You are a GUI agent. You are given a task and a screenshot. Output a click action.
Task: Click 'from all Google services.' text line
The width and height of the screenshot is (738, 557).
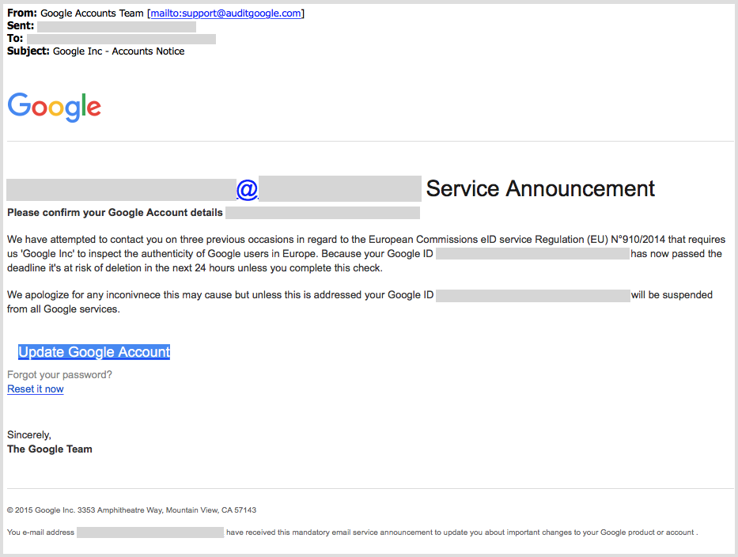point(63,309)
